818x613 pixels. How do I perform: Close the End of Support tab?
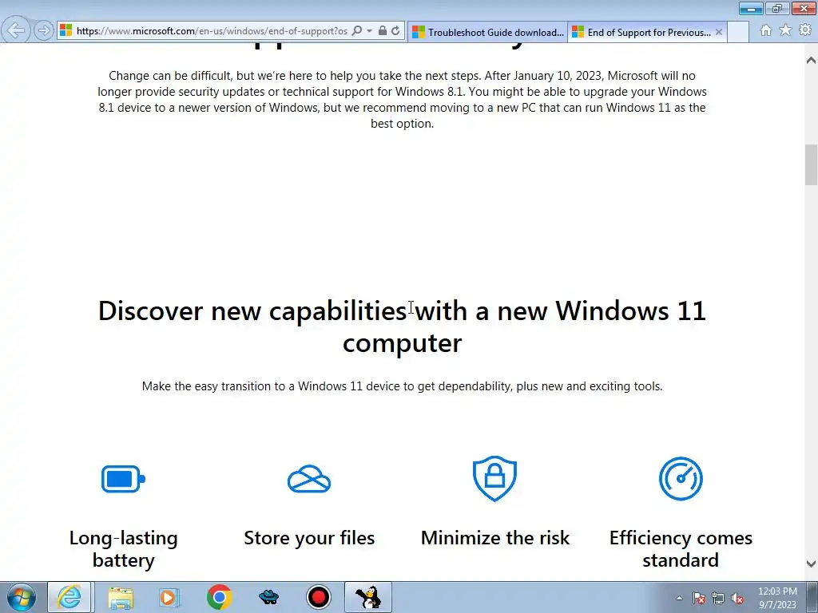[719, 32]
